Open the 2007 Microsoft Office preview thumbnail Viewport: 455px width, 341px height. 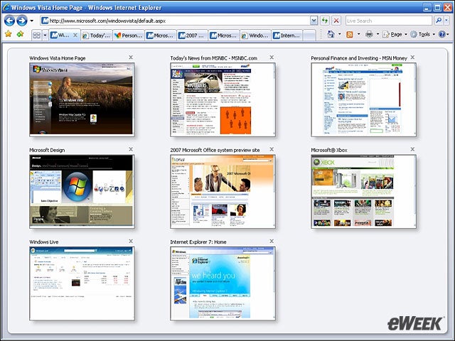point(223,191)
